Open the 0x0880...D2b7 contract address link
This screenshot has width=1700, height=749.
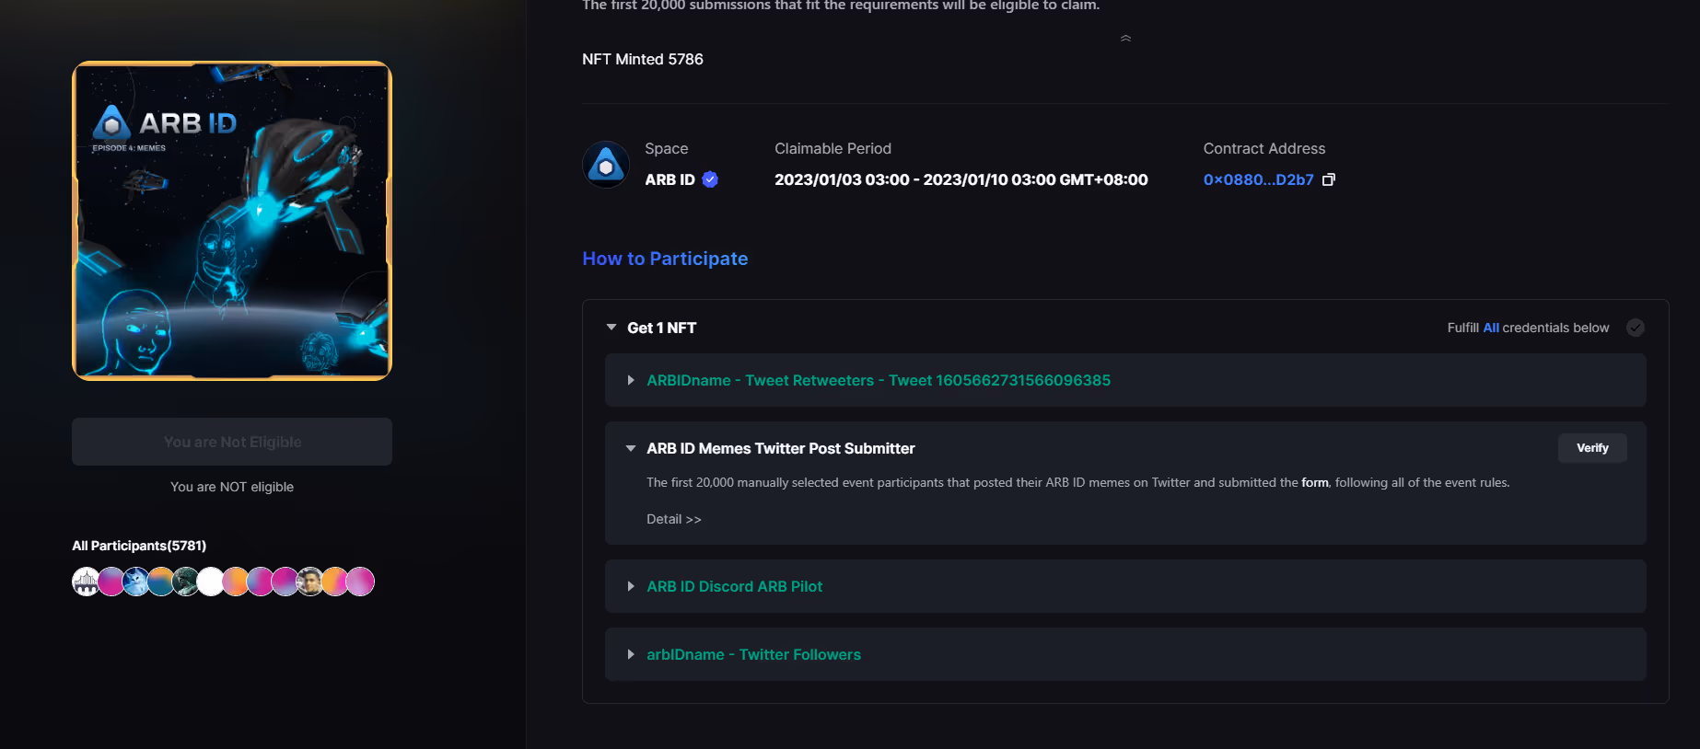click(1258, 179)
